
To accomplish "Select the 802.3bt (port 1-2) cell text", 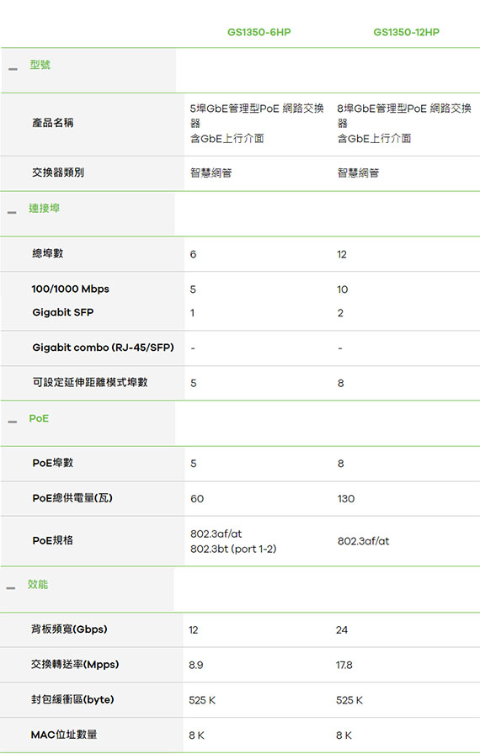I will click(x=233, y=549).
